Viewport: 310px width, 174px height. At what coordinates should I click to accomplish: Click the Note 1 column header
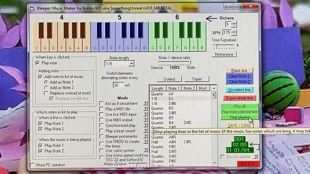(x=174, y=88)
